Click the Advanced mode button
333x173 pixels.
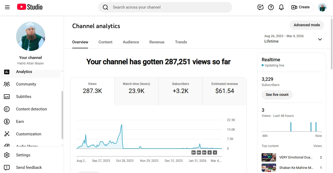pyautogui.click(x=307, y=25)
